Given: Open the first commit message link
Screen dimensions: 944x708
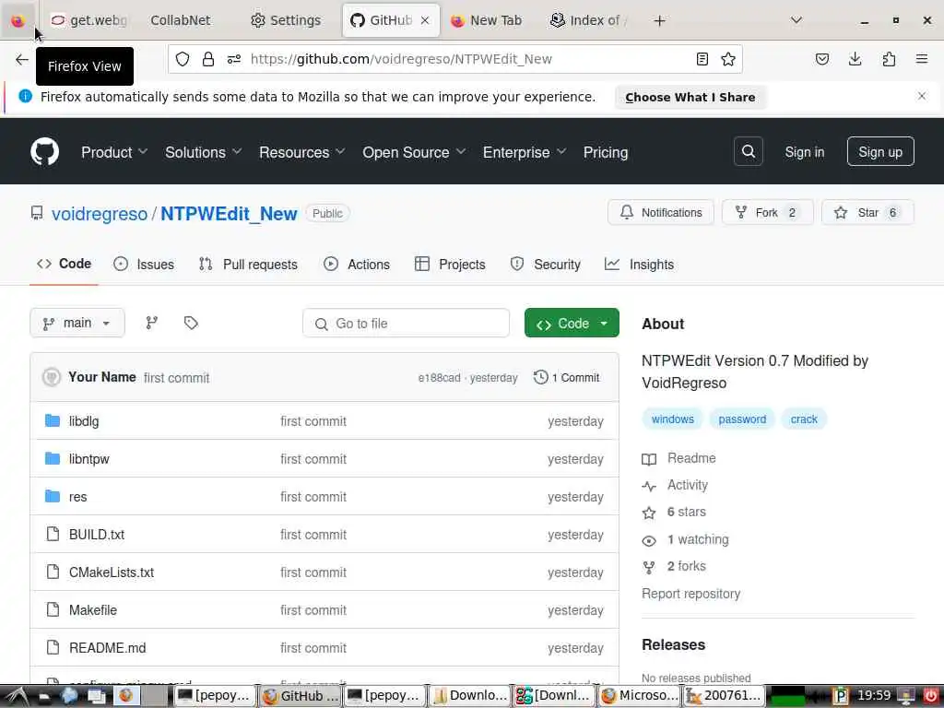Looking at the screenshot, I should (176, 378).
